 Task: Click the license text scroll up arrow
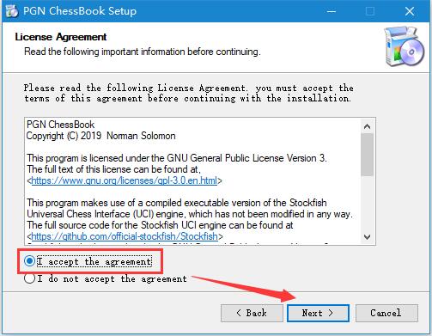click(x=367, y=126)
